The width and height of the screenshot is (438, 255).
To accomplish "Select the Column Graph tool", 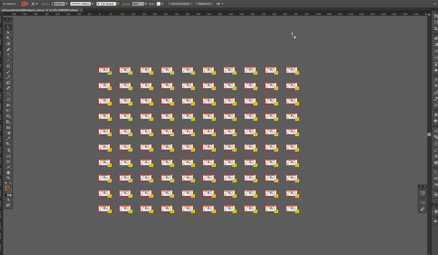I will click(8, 156).
